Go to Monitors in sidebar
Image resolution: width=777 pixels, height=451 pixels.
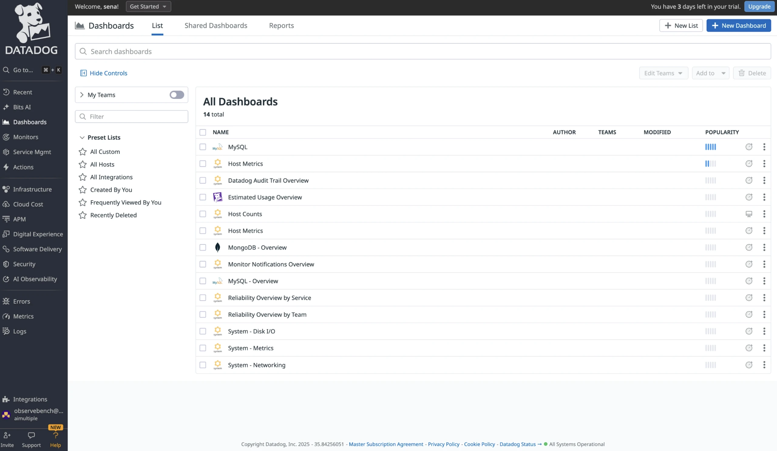[25, 137]
